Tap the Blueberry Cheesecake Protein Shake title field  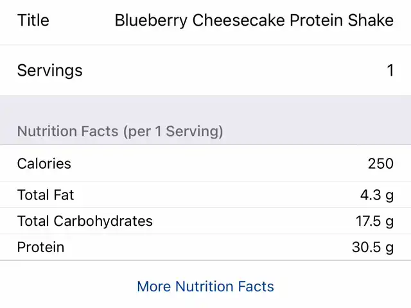point(254,21)
